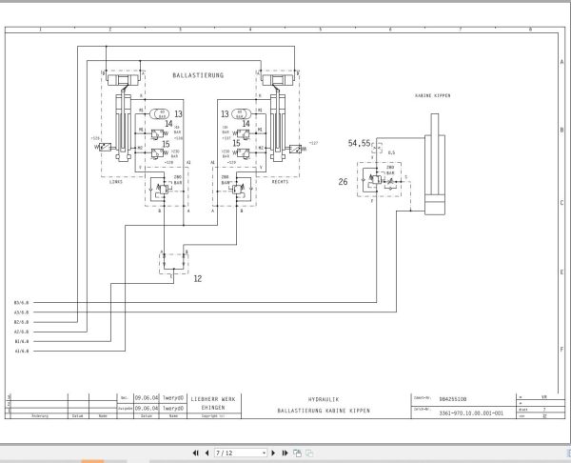This screenshot has height=463, width=571.
Task: Click component number 26 label
Action: point(343,182)
